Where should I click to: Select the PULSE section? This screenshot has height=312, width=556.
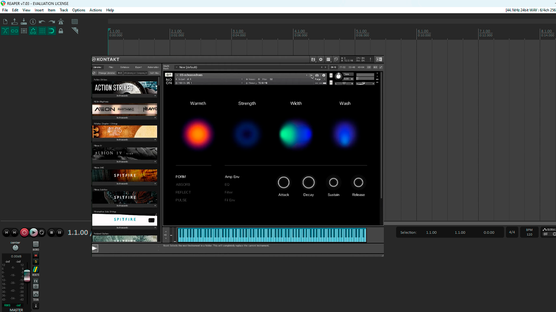[181, 200]
